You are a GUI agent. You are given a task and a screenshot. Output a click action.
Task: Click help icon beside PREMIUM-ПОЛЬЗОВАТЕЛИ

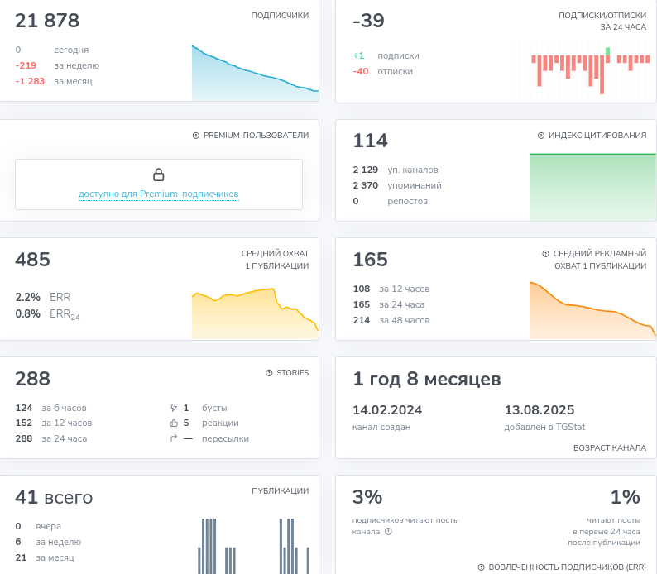coord(196,136)
